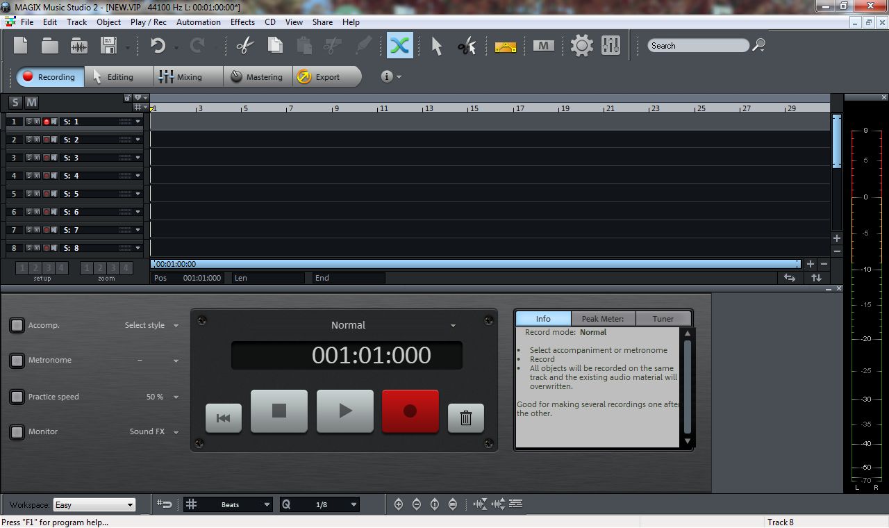Mute track 3 with its M button
The width and height of the screenshot is (889, 528).
pos(37,158)
